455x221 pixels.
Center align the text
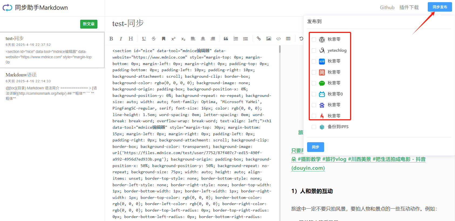(203, 39)
